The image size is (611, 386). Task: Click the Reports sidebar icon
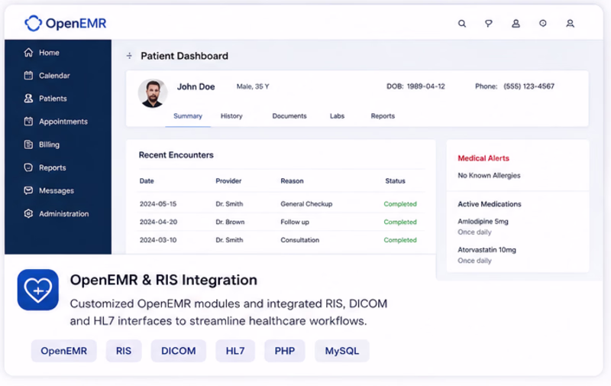point(28,167)
